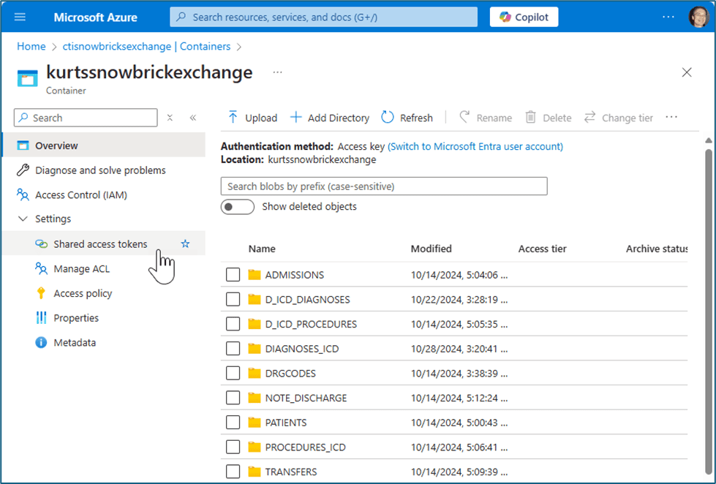Check the NOTE_DISCHARGE row checkbox
This screenshot has width=716, height=484.
coord(233,398)
